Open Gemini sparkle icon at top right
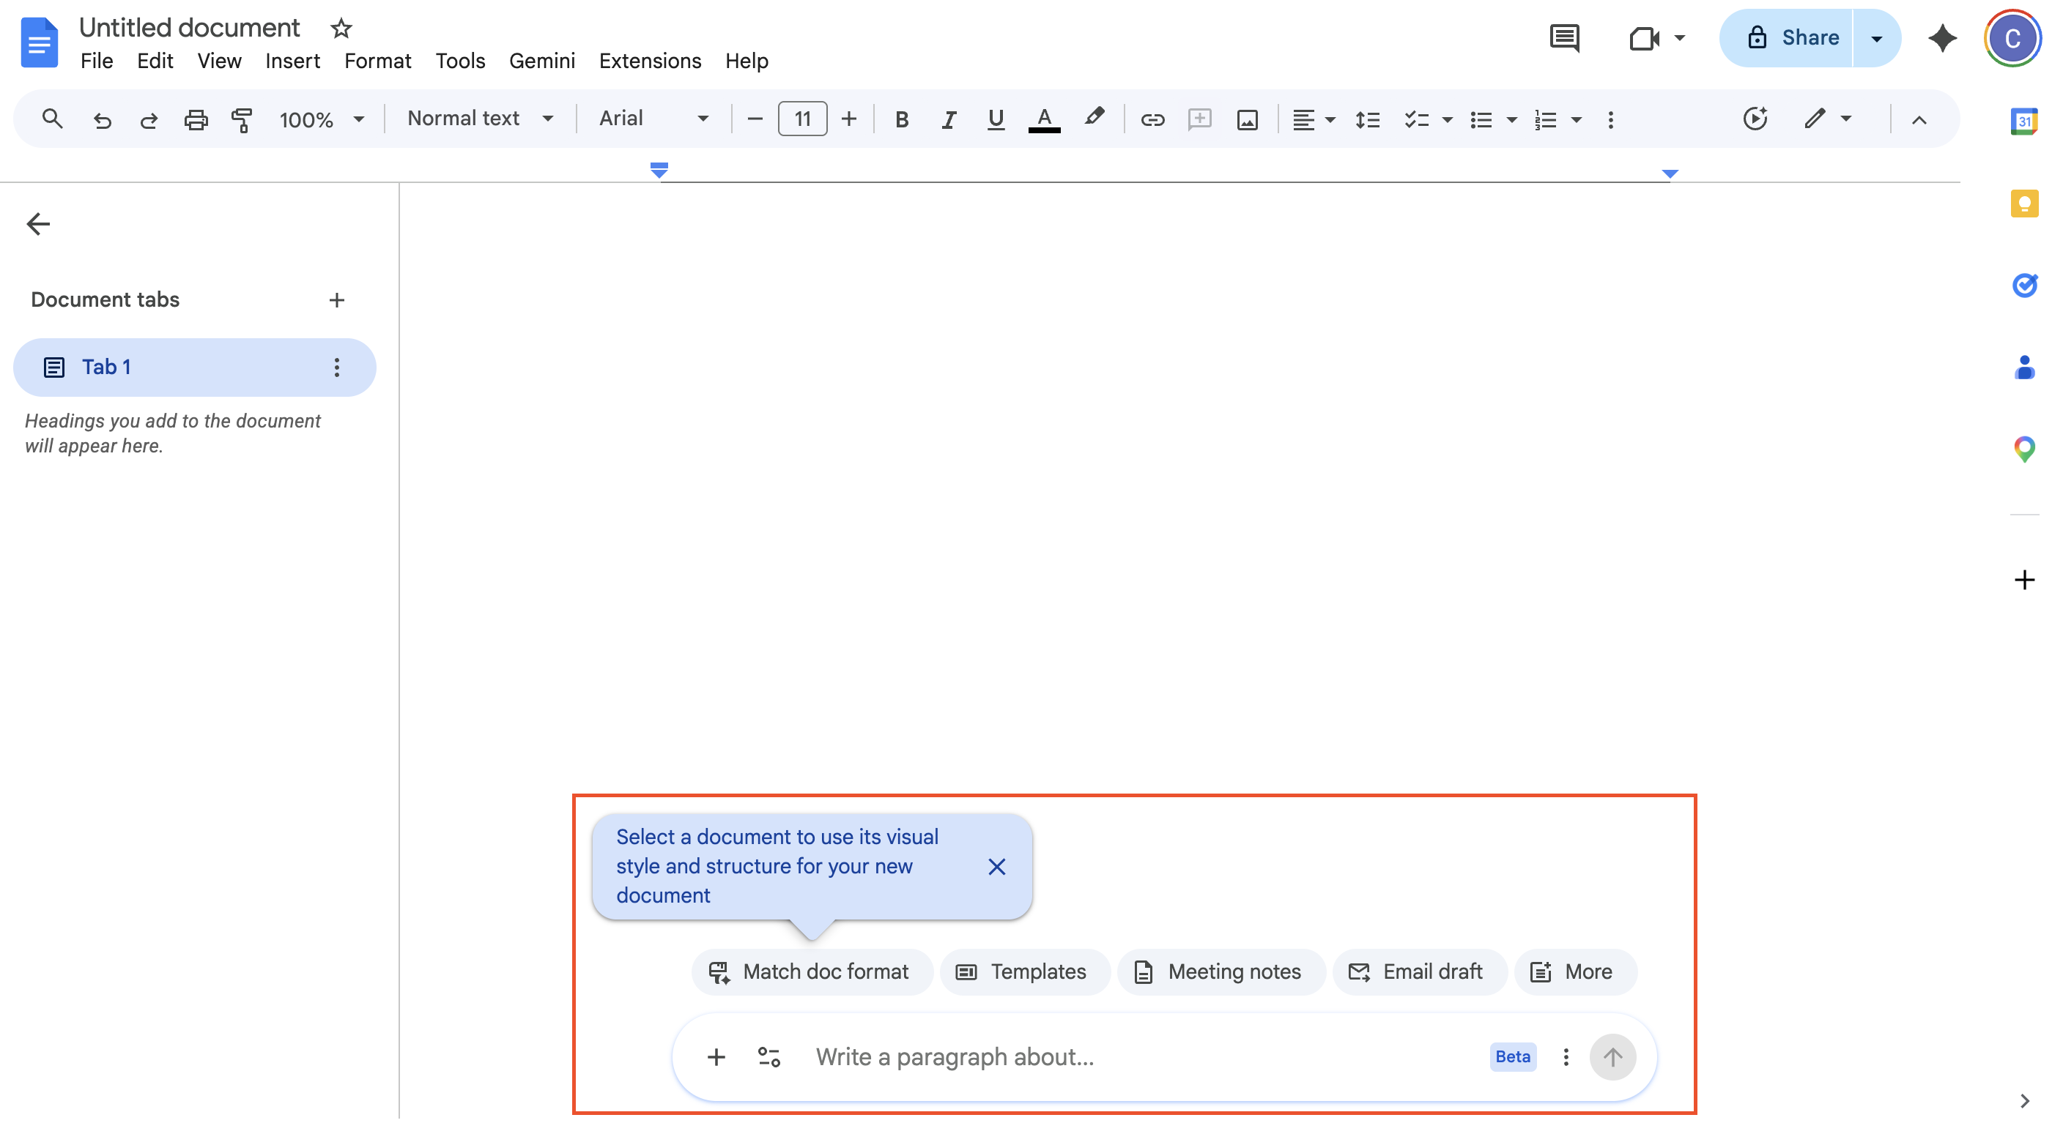 (x=1942, y=37)
